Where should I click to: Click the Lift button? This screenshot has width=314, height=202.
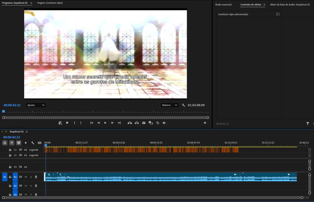[x=130, y=123]
